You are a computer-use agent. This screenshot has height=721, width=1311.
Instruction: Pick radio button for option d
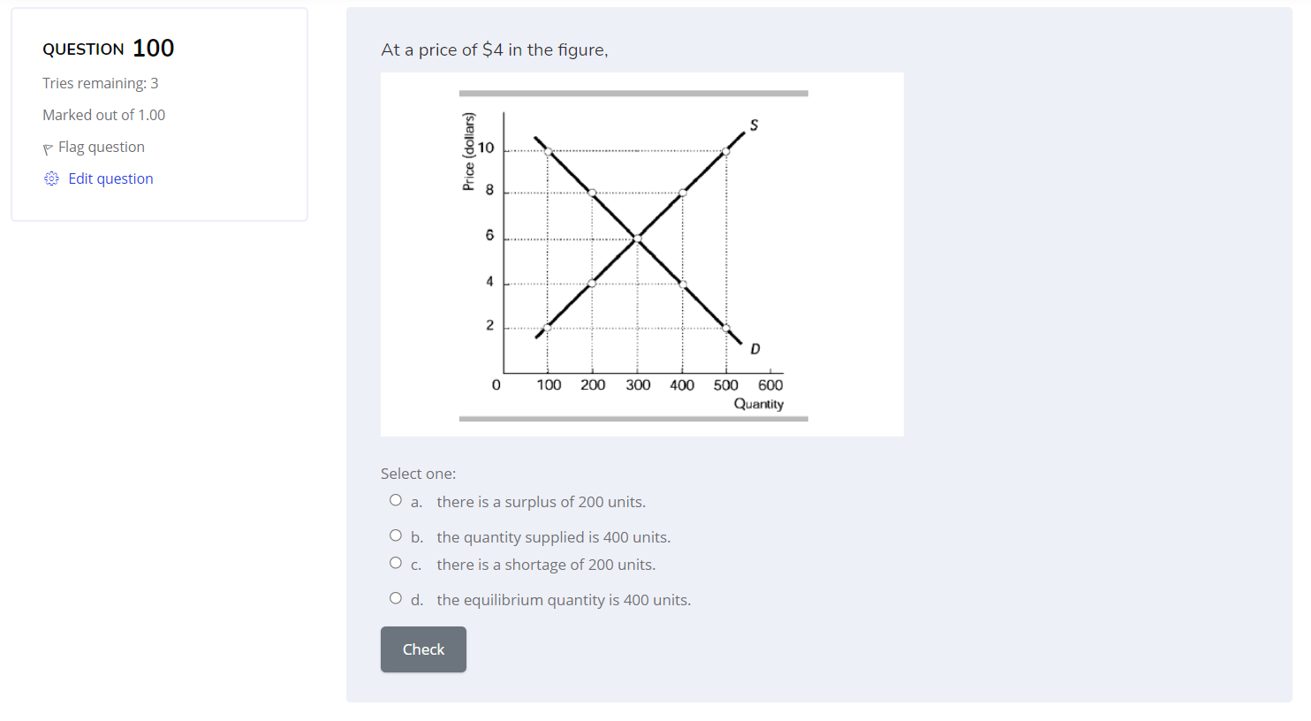[x=396, y=598]
